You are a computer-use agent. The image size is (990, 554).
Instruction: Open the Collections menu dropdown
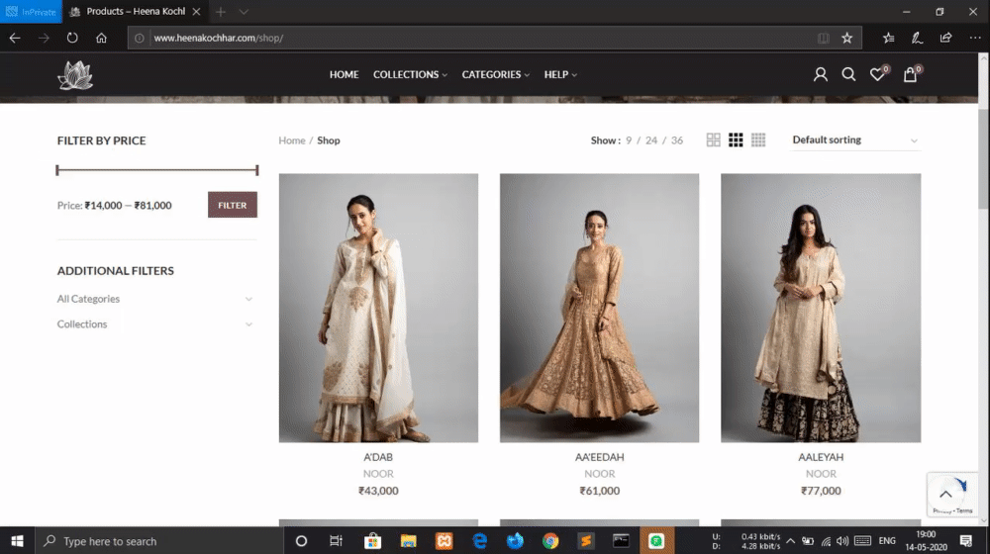(410, 74)
